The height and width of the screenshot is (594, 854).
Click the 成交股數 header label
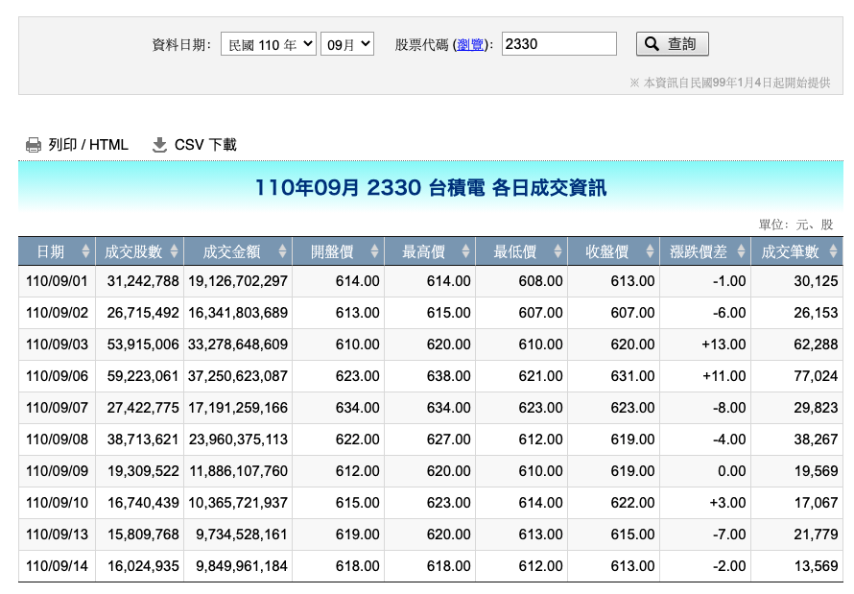133,251
